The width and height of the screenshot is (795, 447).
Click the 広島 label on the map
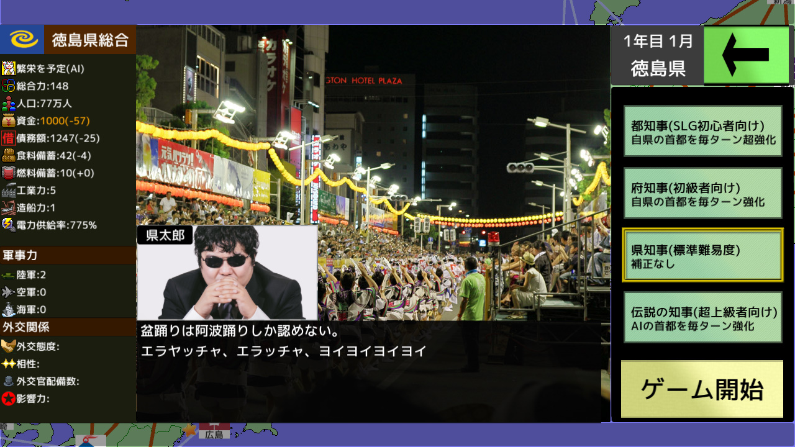[214, 434]
